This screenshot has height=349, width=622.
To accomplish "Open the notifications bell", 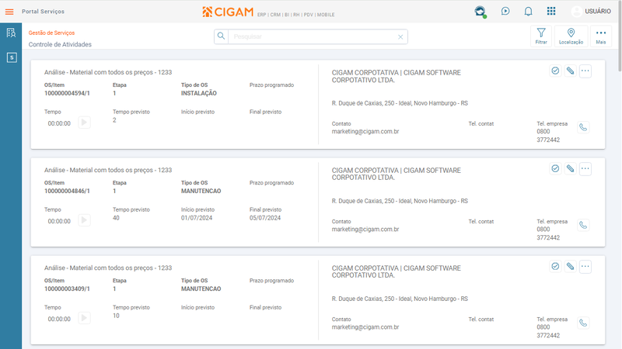I will click(528, 11).
